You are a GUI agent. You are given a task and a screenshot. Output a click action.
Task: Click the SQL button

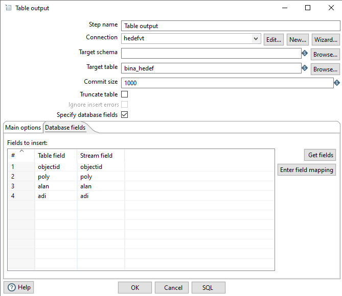pos(208,288)
